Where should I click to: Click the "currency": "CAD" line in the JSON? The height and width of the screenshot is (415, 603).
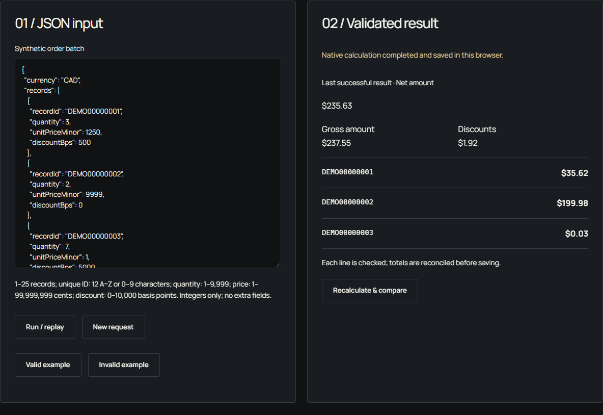(x=52, y=80)
